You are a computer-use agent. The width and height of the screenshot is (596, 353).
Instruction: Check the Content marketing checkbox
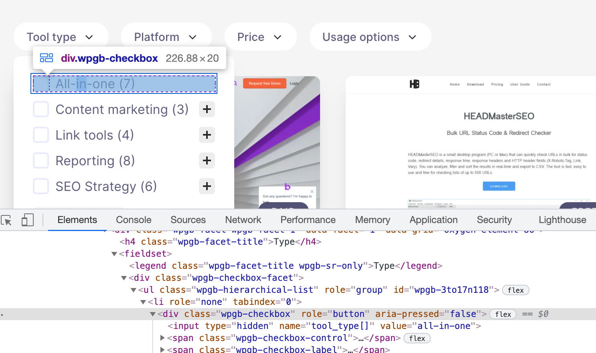[41, 109]
